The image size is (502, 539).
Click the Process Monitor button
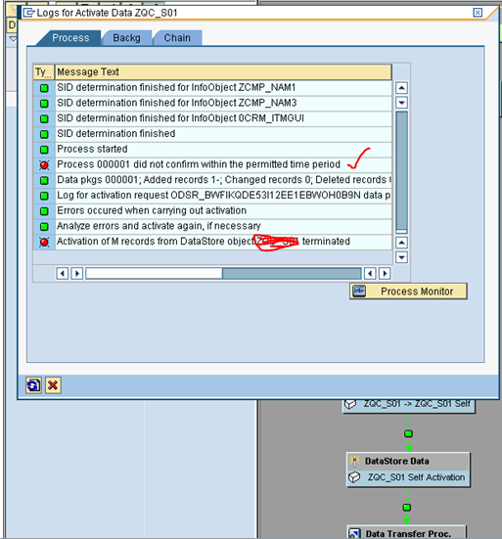click(x=408, y=292)
